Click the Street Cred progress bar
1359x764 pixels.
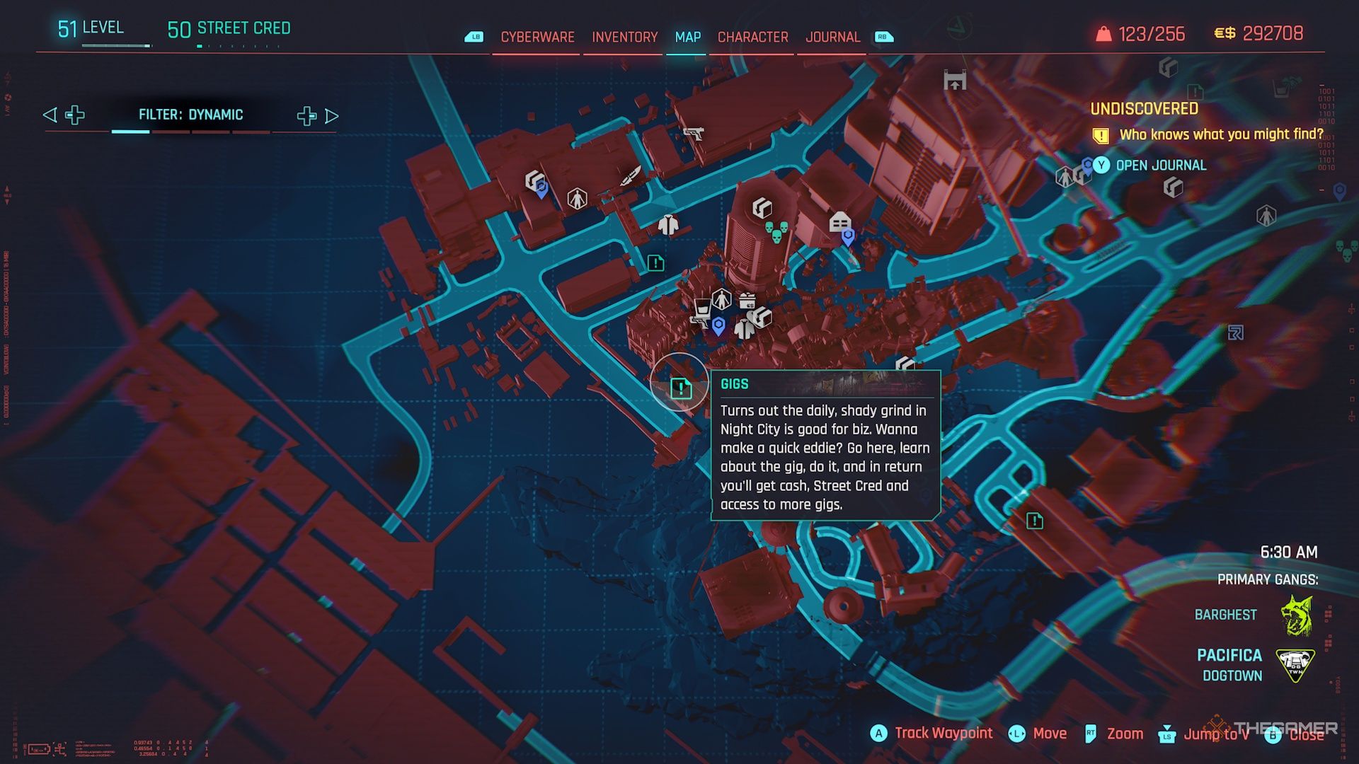click(x=237, y=47)
